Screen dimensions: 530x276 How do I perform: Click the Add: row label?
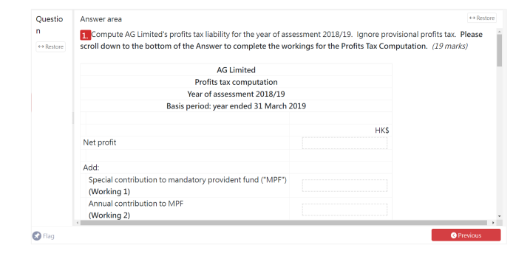click(x=91, y=168)
